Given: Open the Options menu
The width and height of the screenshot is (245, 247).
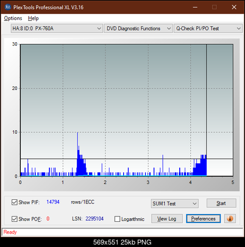Looking at the screenshot, I should 13,18.
